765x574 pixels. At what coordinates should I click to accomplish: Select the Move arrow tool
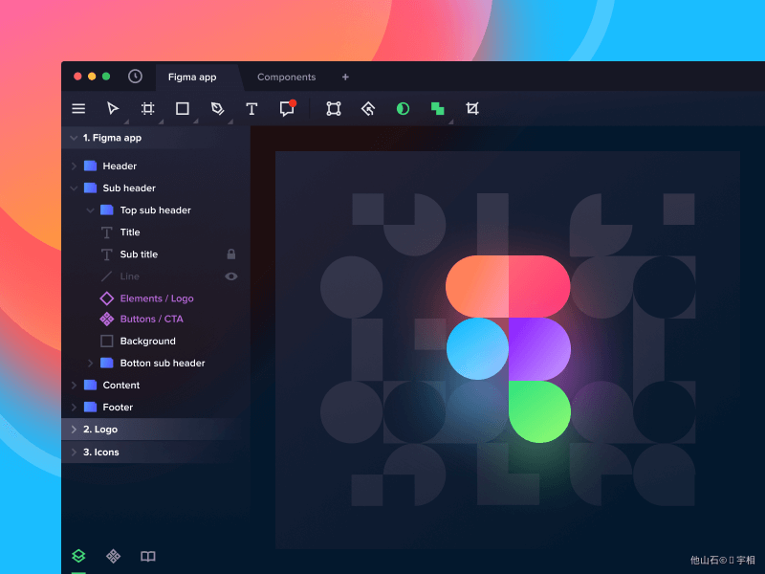[113, 108]
